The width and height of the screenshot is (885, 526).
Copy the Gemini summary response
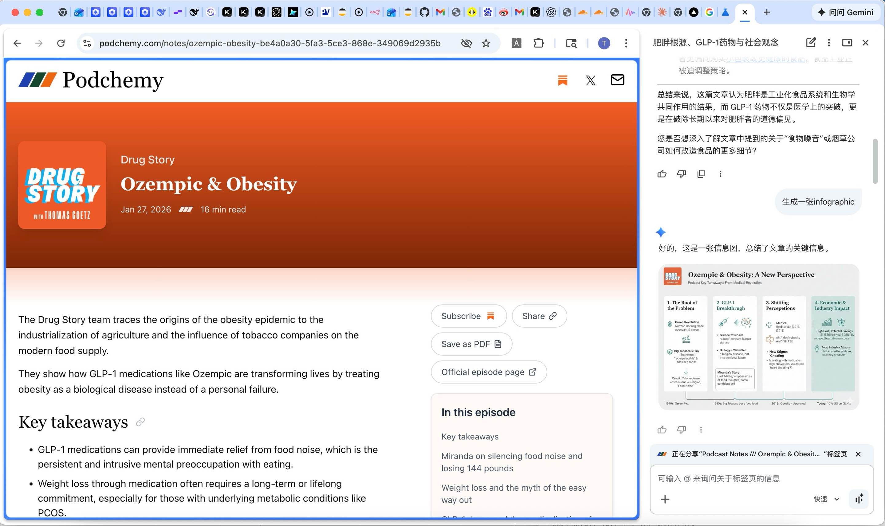[x=701, y=174]
